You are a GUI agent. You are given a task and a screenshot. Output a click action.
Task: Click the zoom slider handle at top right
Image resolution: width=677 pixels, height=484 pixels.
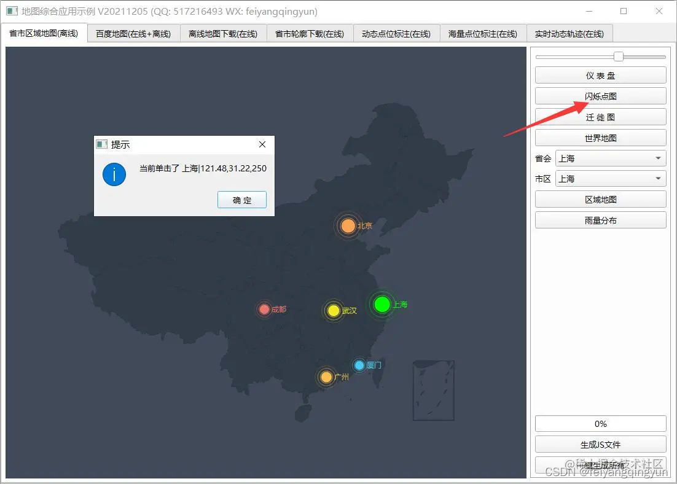click(617, 55)
